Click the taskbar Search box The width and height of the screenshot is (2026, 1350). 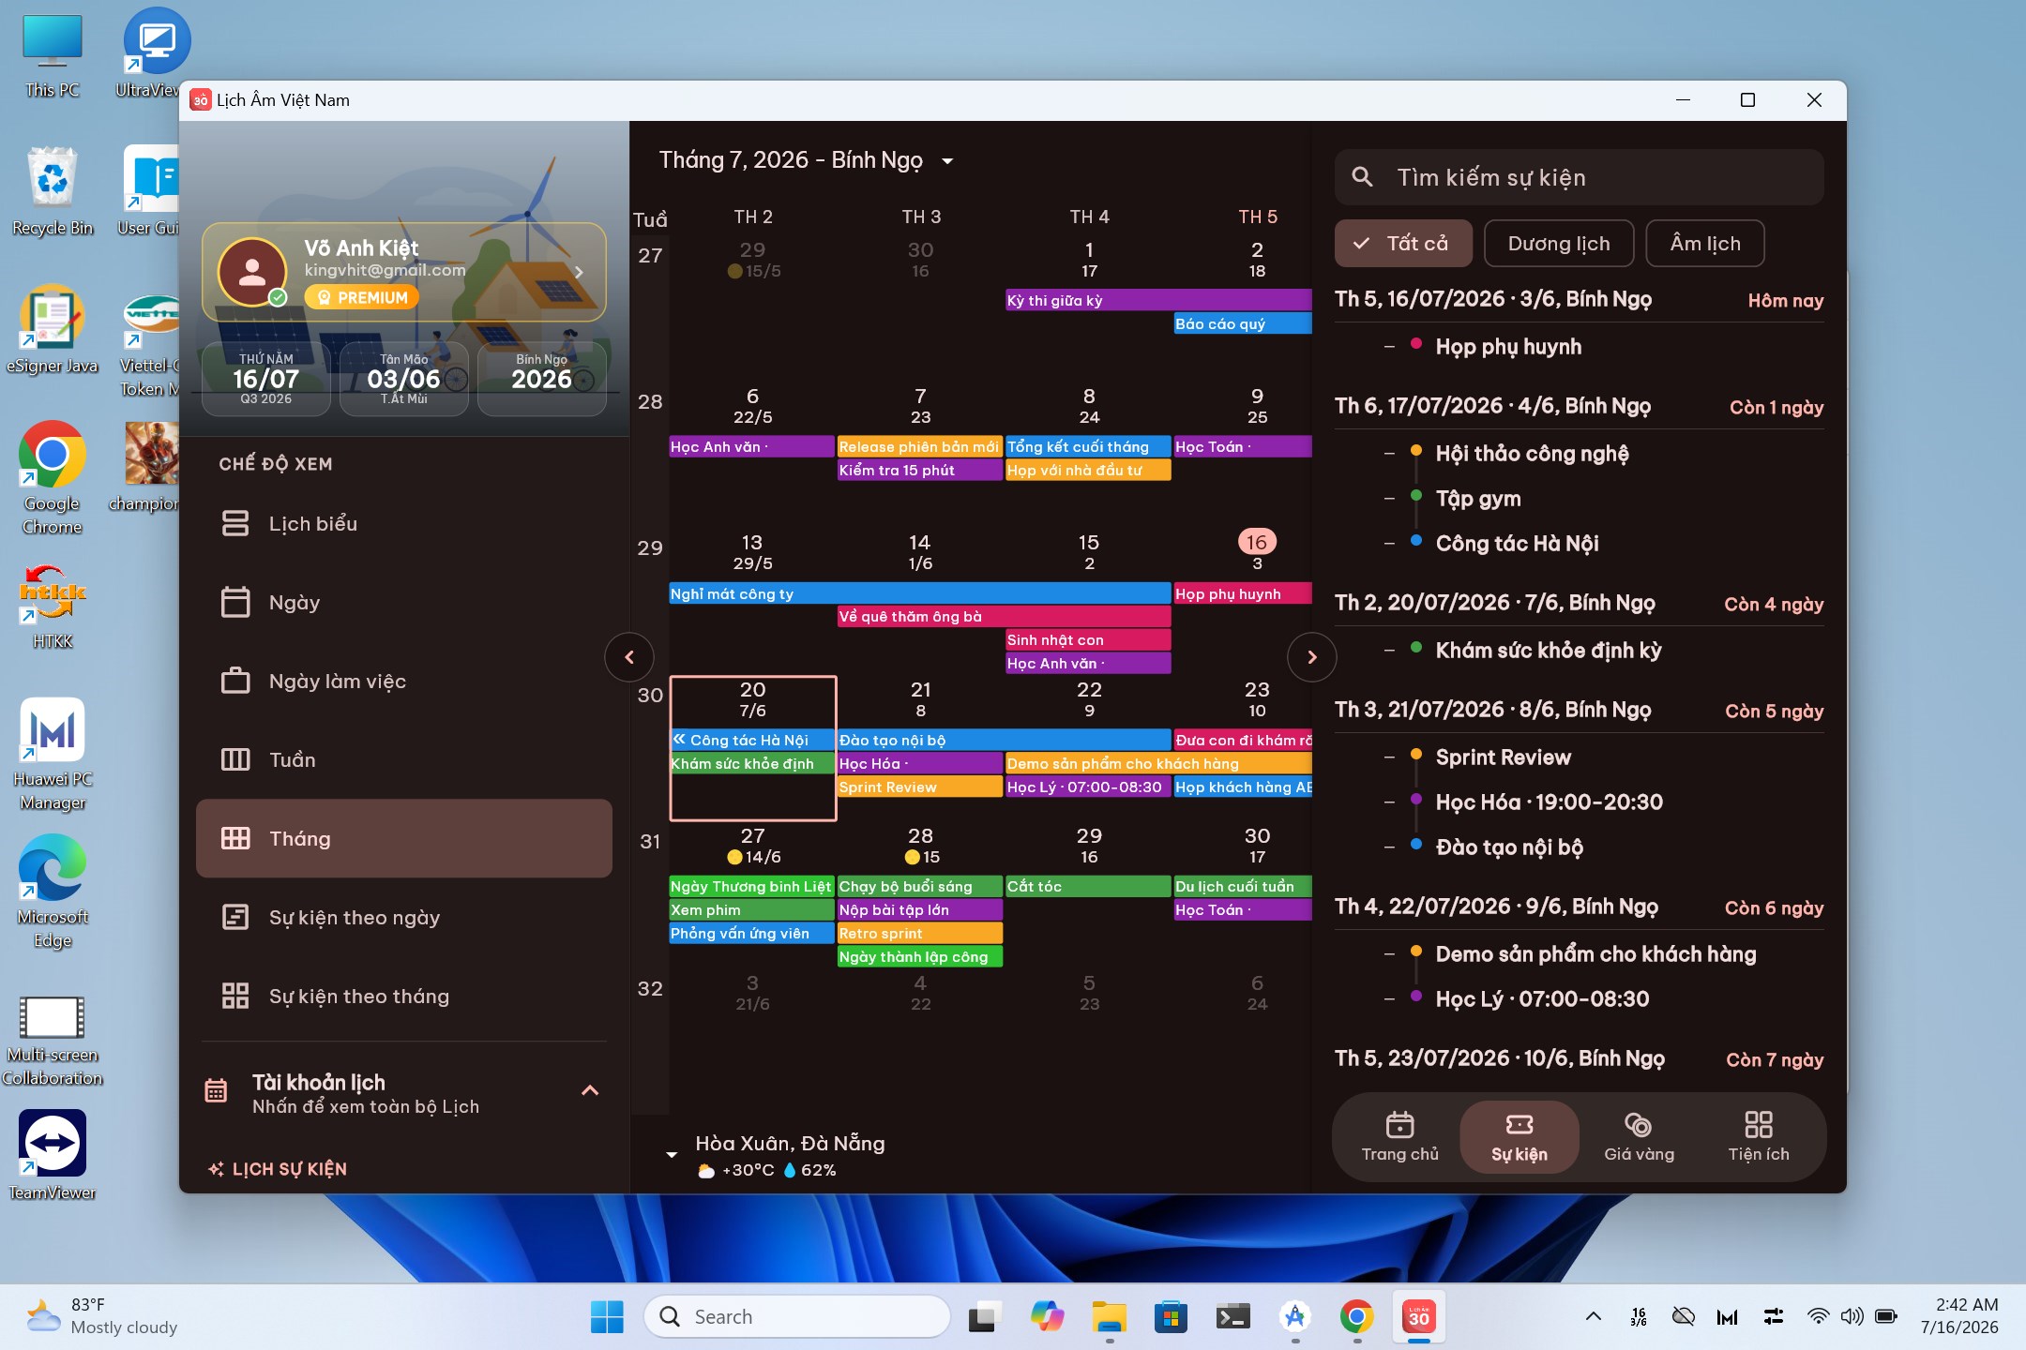(797, 1317)
